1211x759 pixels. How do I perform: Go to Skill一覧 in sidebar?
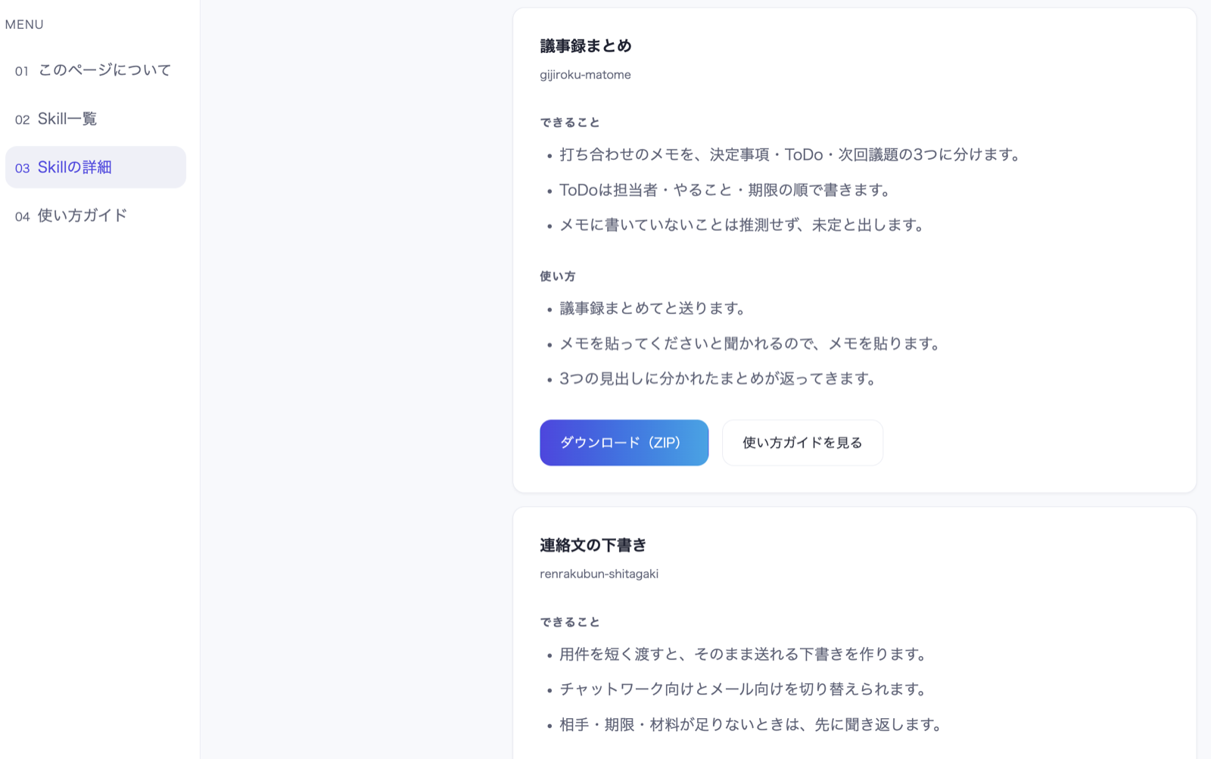(x=95, y=119)
